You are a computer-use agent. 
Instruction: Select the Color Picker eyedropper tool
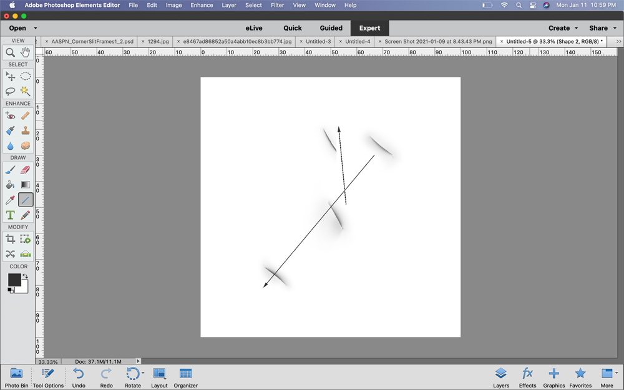[x=11, y=200]
